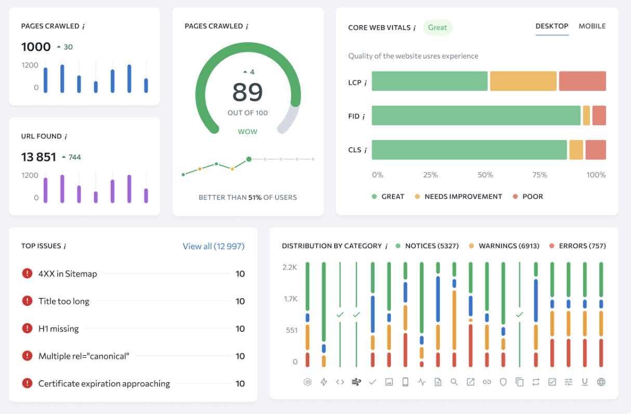Click the lightning bolt category icon
This screenshot has width=631, height=414.
[324, 382]
